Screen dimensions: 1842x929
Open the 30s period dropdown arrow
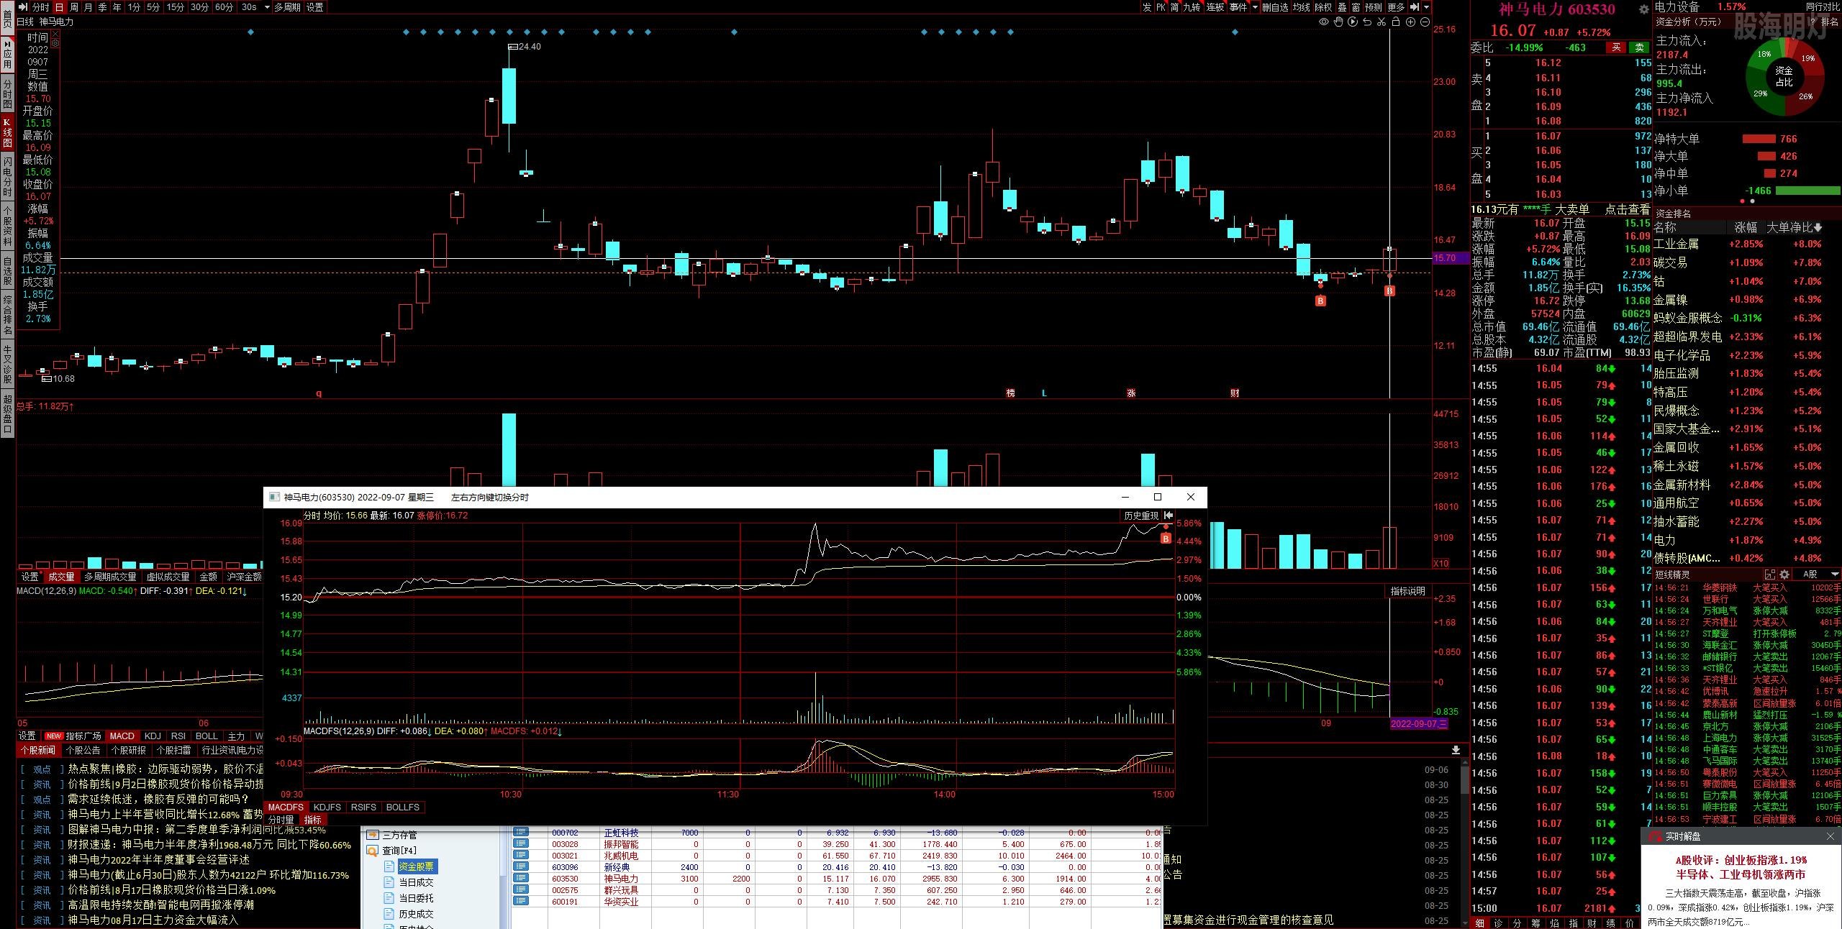point(267,7)
